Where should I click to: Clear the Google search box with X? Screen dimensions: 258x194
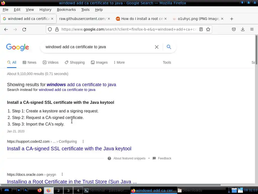pos(157,47)
